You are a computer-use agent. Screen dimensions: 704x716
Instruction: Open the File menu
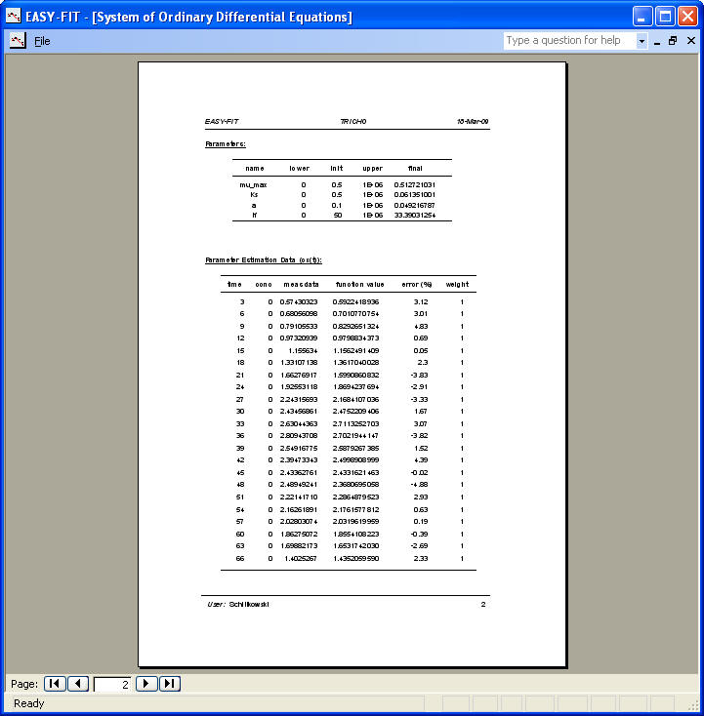pyautogui.click(x=42, y=41)
